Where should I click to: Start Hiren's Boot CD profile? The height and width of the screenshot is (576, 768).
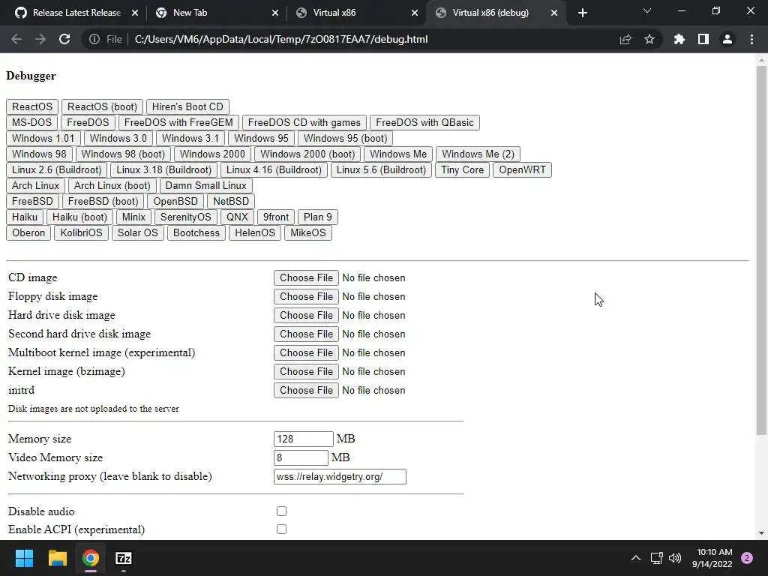pyautogui.click(x=187, y=106)
